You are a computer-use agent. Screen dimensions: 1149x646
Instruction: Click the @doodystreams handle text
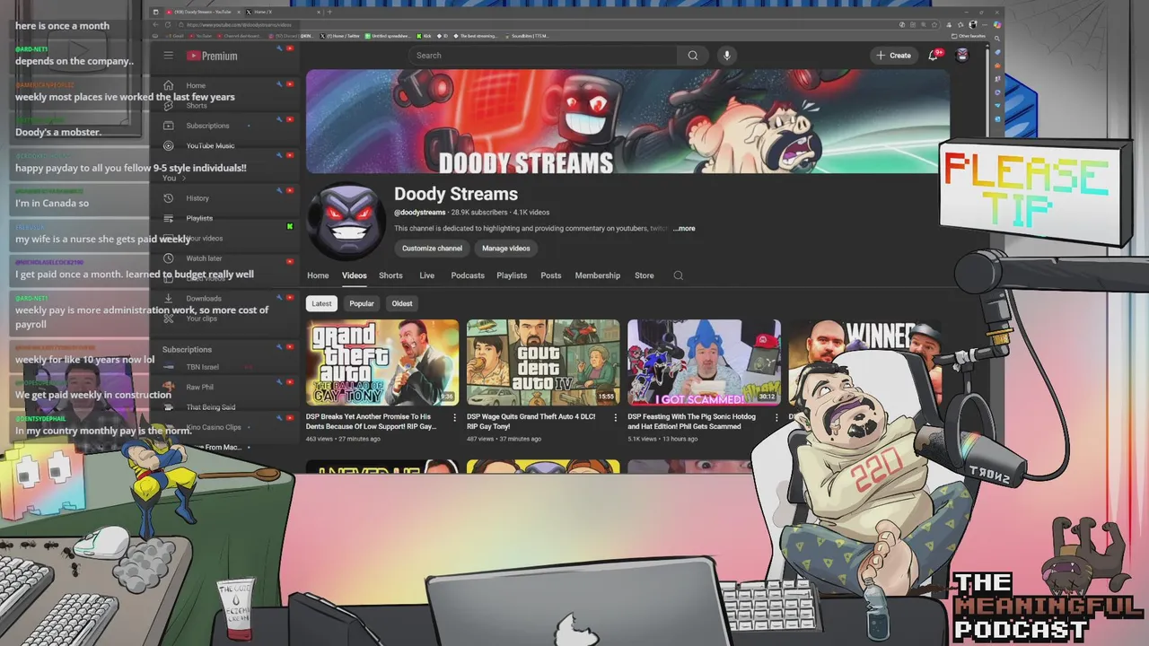tap(420, 213)
